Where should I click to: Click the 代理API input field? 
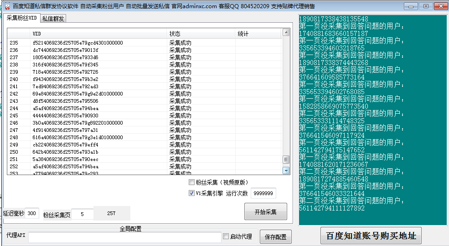124,237
